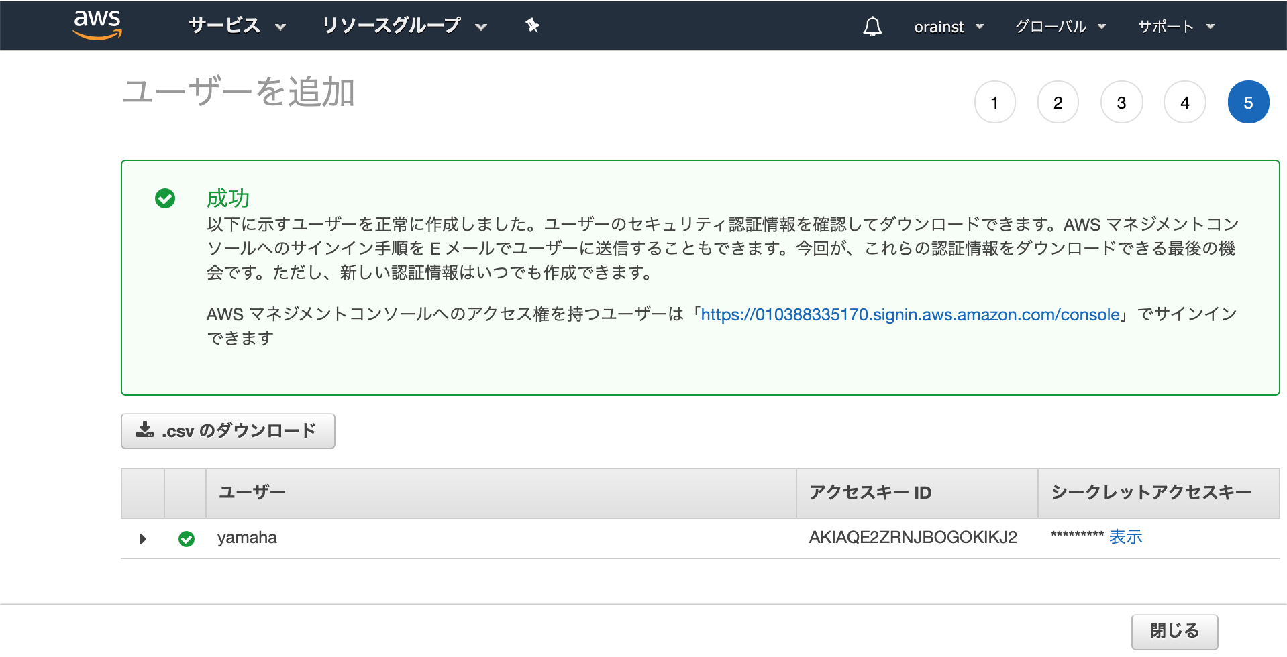The width and height of the screenshot is (1287, 657).
Task: Go to wizard step 4
Action: (x=1185, y=102)
